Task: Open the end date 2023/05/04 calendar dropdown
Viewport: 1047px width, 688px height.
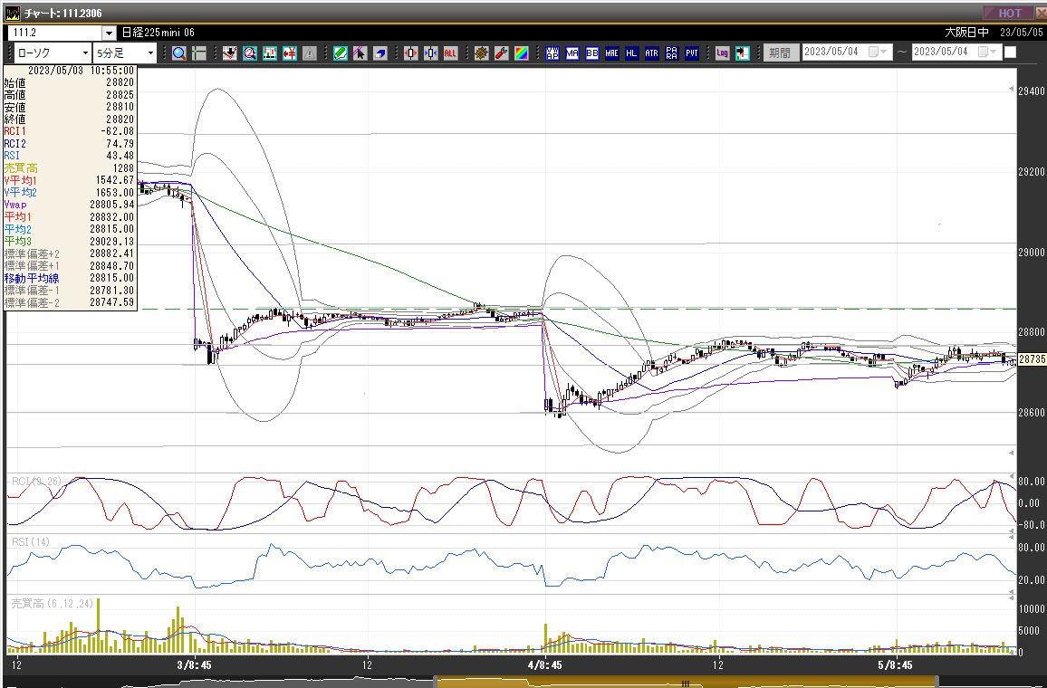Action: [x=985, y=52]
